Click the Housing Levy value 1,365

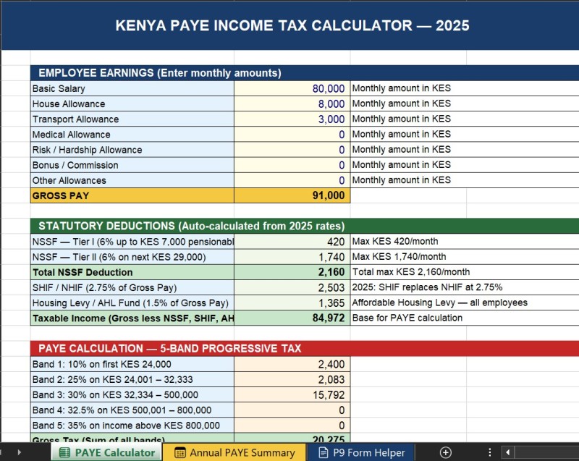tap(292, 303)
